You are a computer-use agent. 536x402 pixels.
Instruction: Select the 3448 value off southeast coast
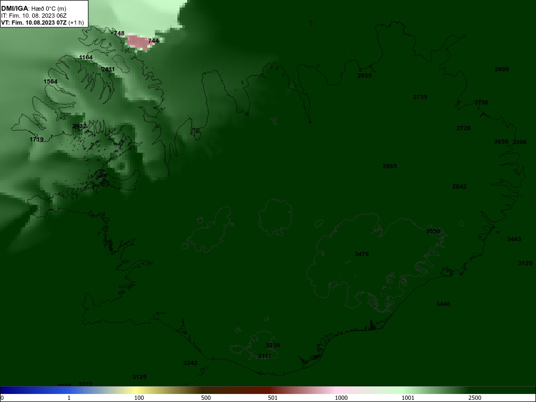pos(443,304)
